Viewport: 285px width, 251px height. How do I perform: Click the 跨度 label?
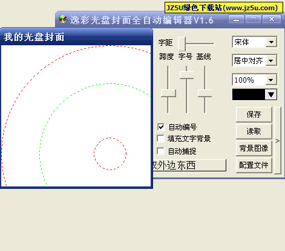coord(166,57)
